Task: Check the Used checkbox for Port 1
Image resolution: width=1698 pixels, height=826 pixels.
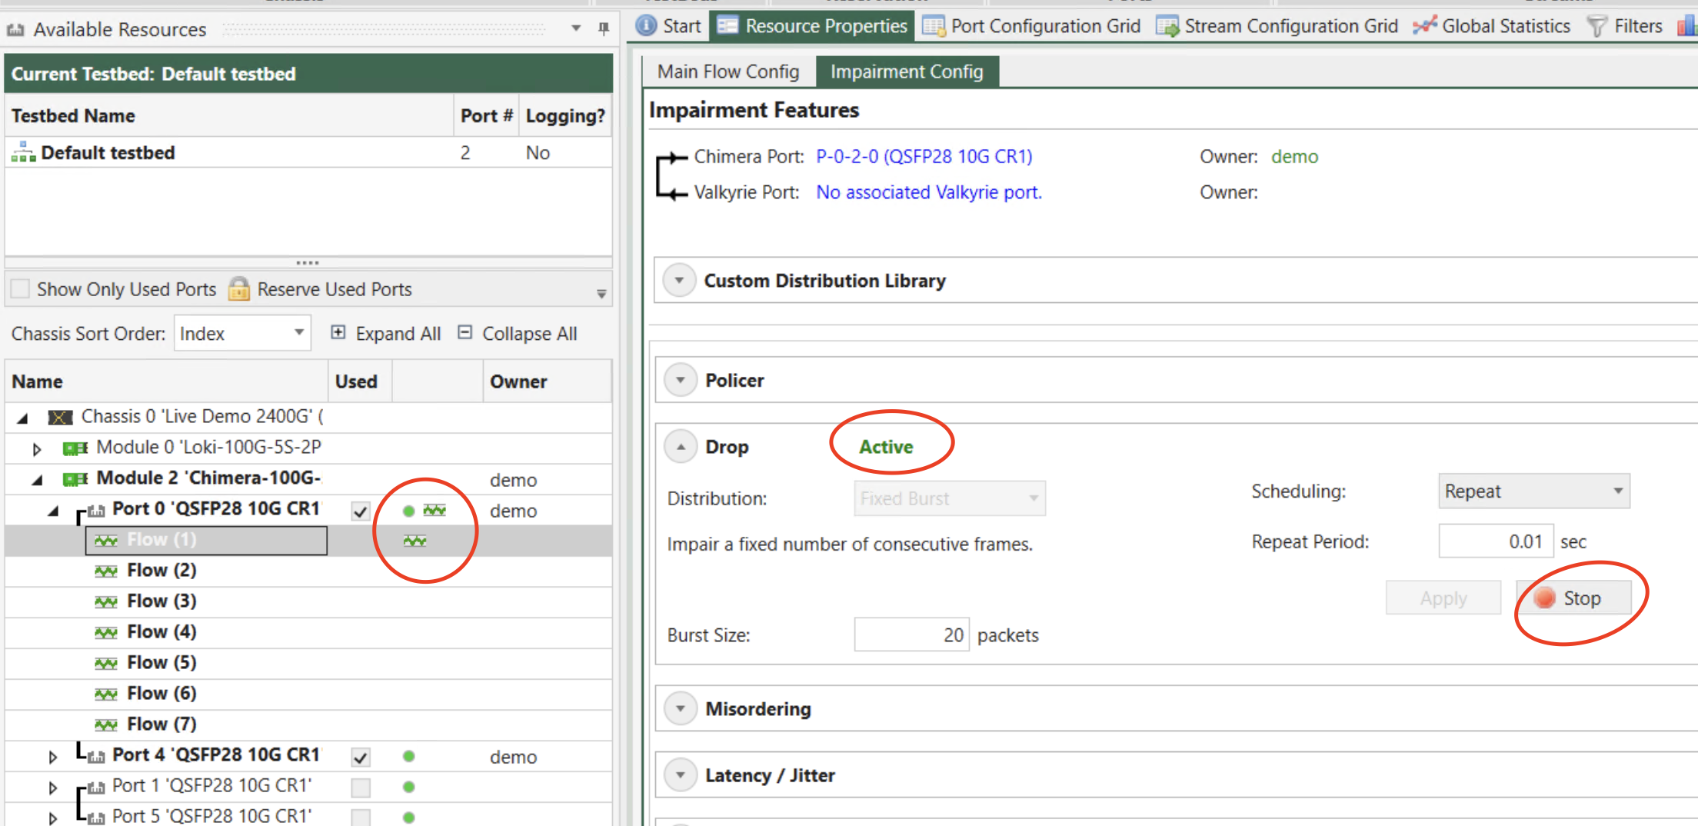Action: click(360, 788)
